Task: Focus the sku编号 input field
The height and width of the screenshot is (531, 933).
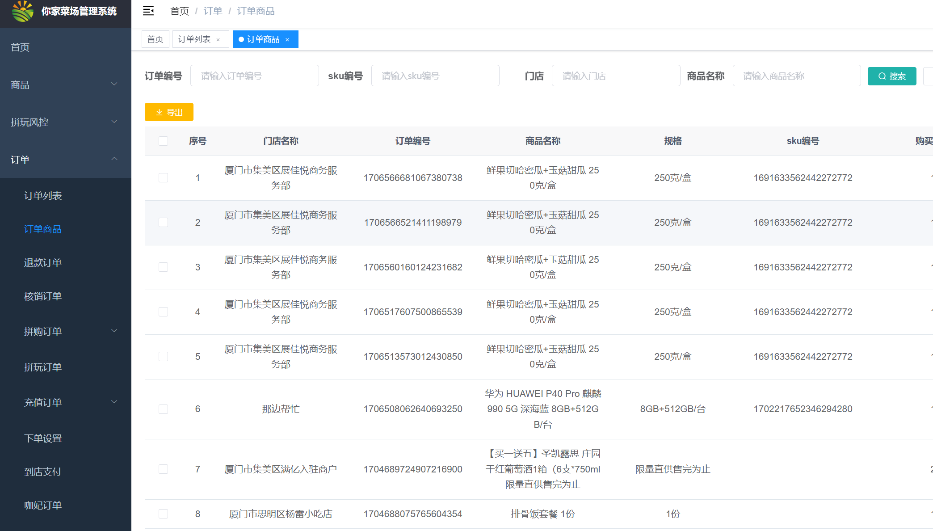Action: pyautogui.click(x=435, y=76)
